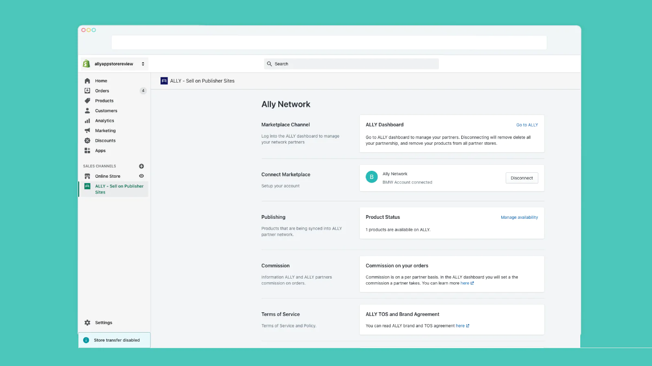
Task: View online store using the eye icon
Action: (141, 176)
